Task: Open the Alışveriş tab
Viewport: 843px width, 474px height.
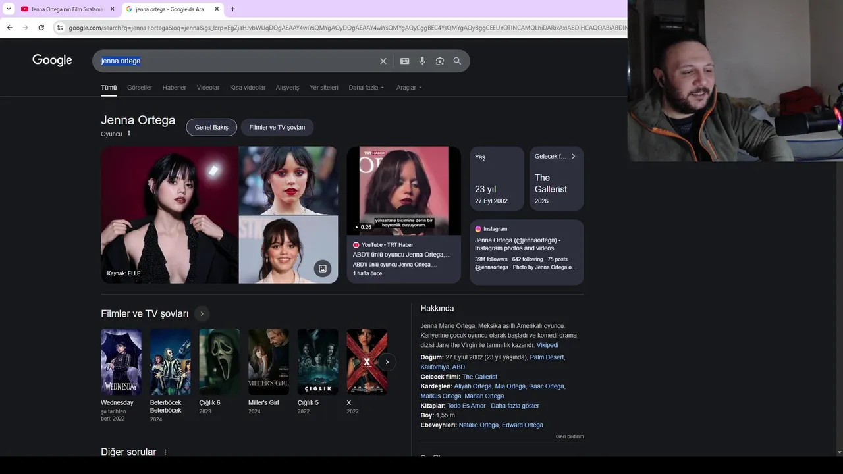Action: pyautogui.click(x=287, y=88)
